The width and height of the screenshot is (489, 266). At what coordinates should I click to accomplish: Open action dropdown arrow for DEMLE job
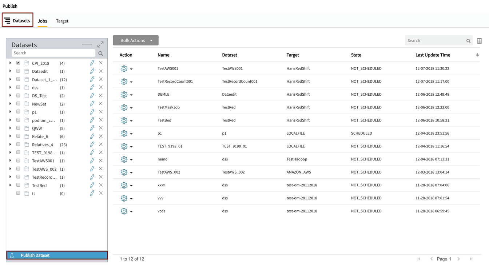[x=131, y=95]
